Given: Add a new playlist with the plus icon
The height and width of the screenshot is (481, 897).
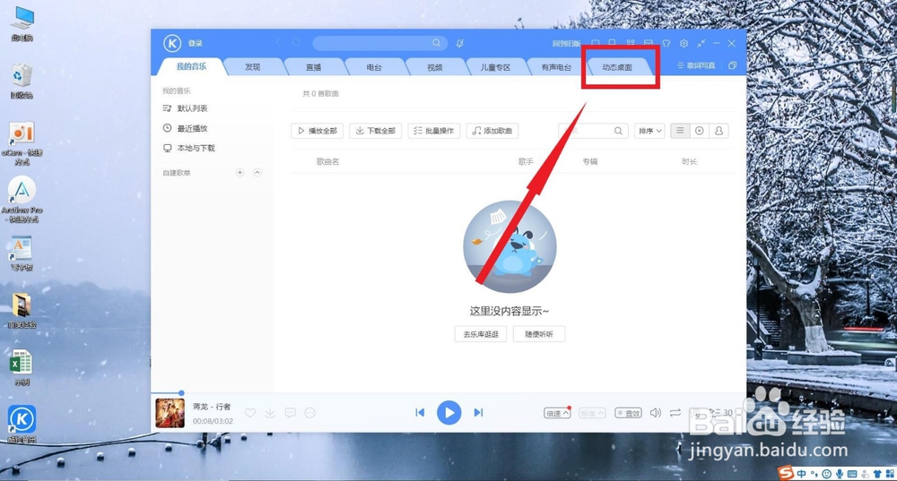Looking at the screenshot, I should click(x=239, y=173).
